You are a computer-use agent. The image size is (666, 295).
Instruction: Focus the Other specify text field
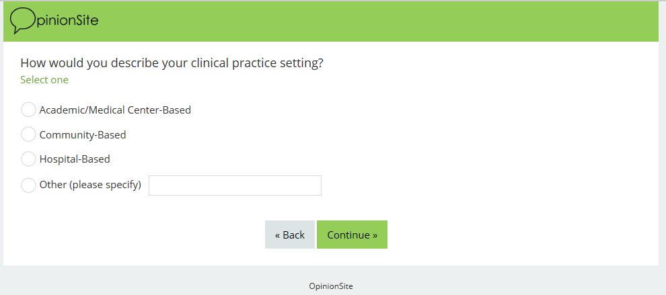click(235, 185)
